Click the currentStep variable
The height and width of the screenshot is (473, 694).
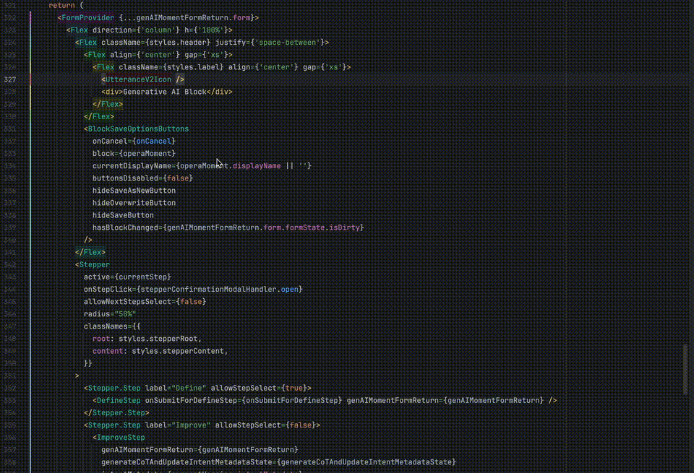click(x=142, y=277)
